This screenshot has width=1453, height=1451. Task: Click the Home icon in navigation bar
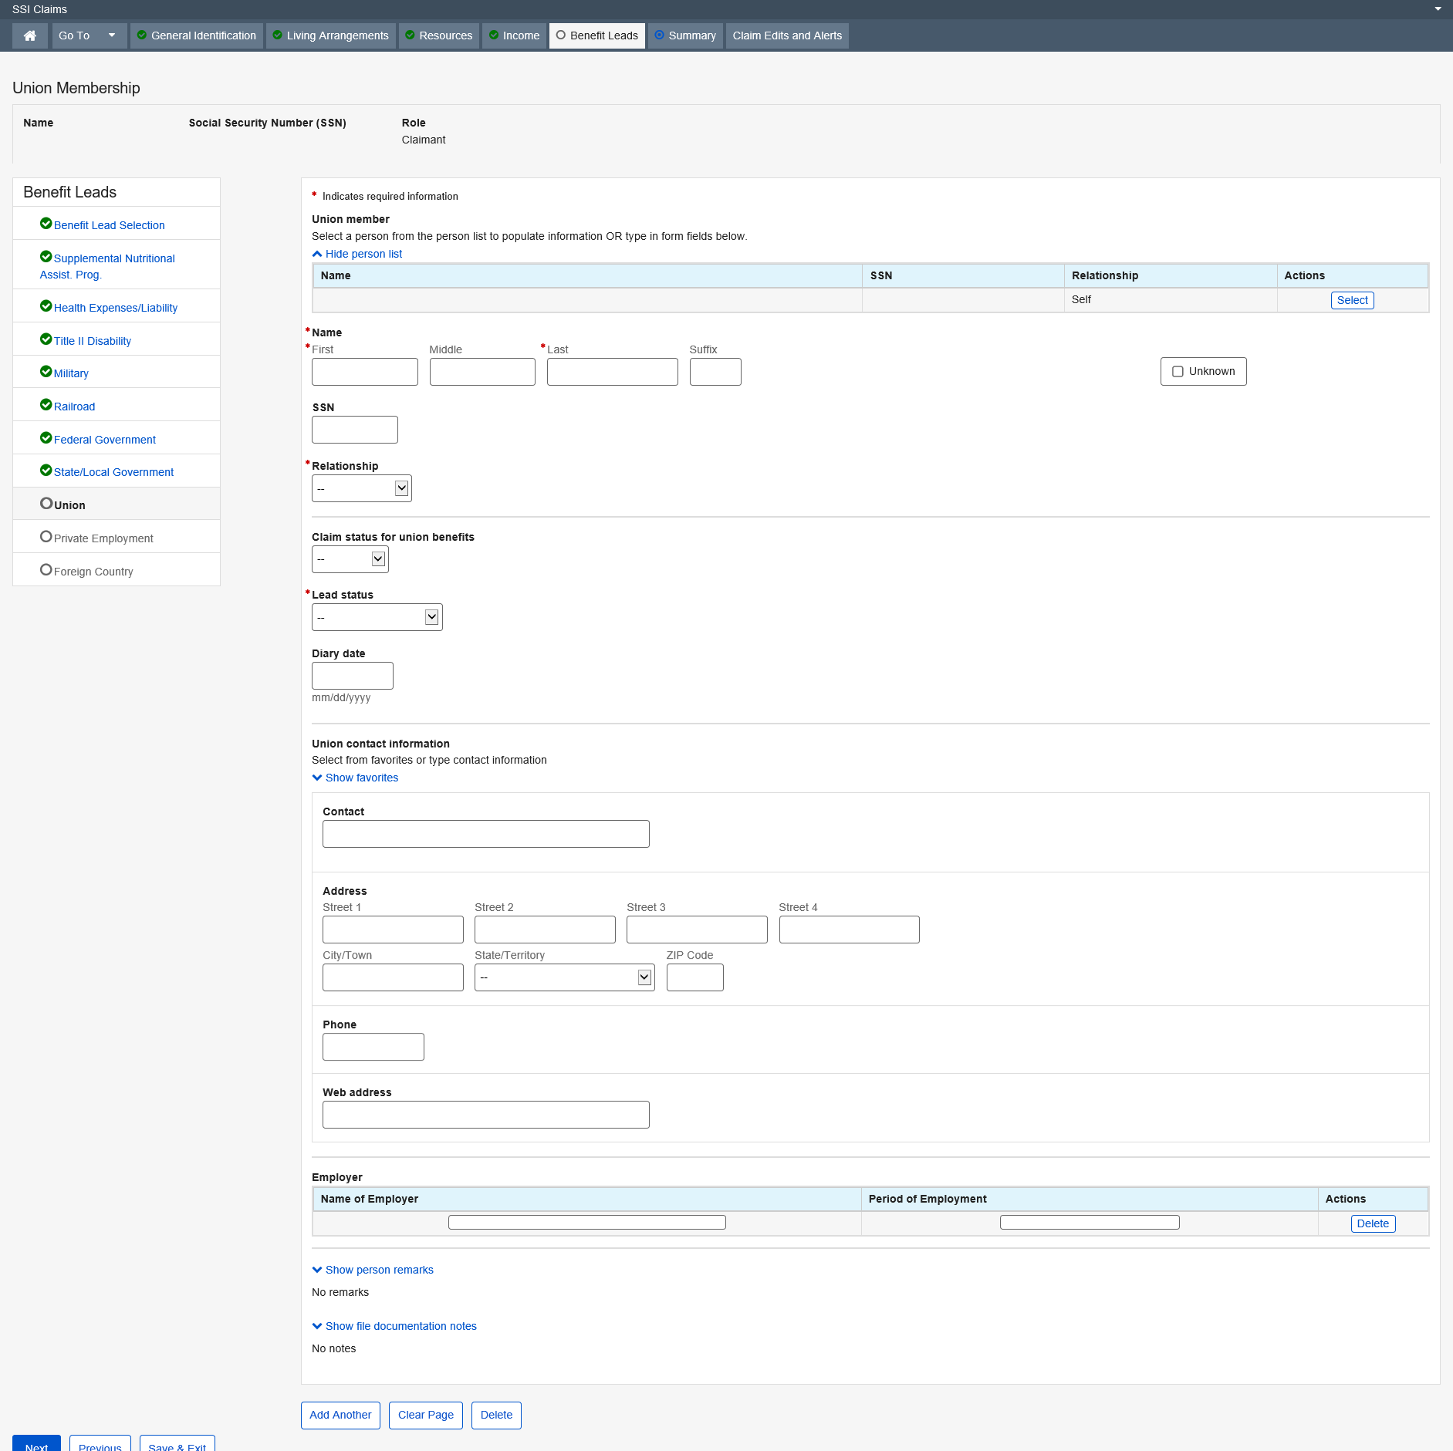(x=30, y=35)
